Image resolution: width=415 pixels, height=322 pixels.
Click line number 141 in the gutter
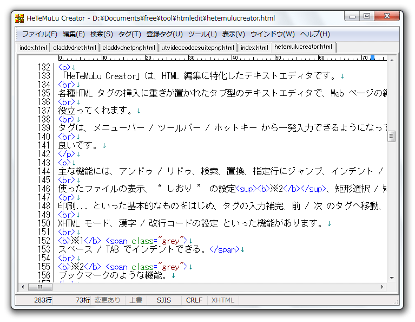point(44,145)
